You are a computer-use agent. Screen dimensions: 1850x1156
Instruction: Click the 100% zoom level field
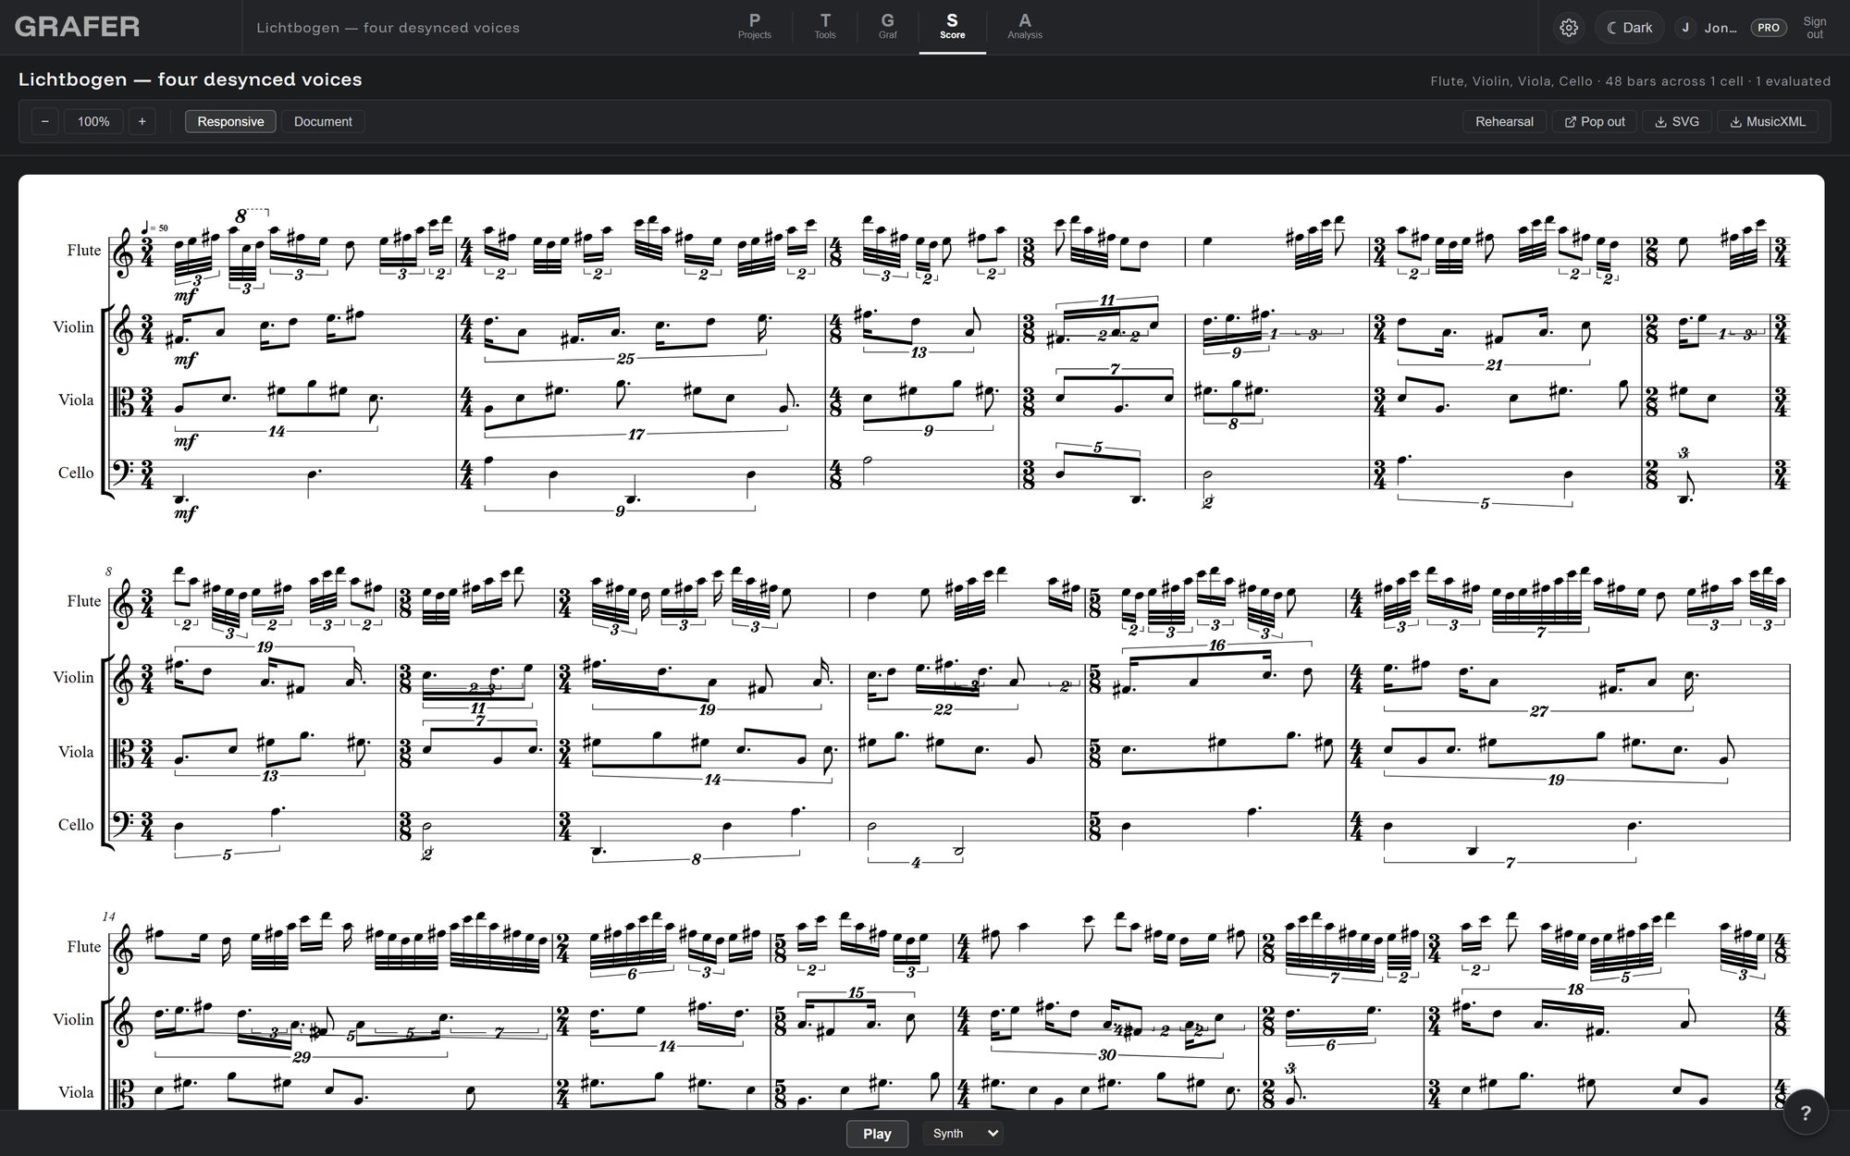point(93,121)
